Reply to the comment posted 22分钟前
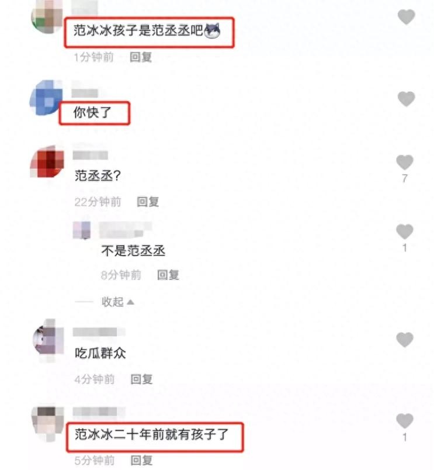434x470 pixels. (x=148, y=202)
